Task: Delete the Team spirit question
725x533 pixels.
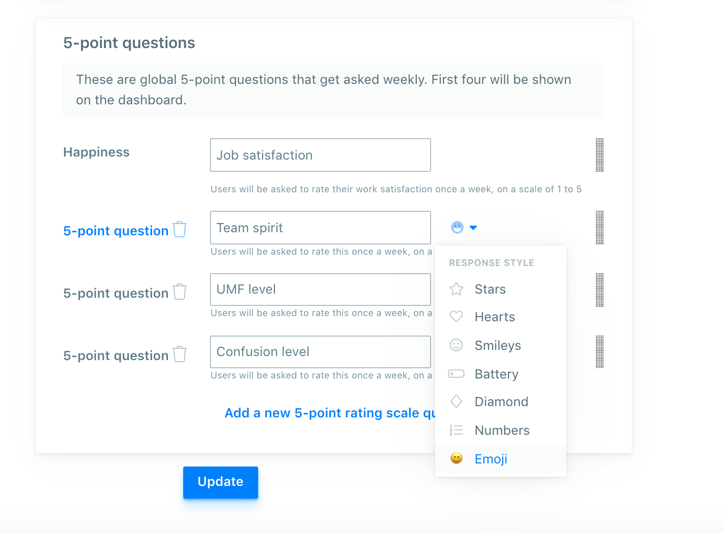Action: point(180,229)
